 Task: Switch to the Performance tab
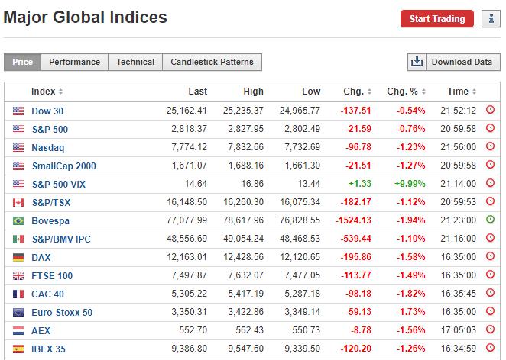coord(74,63)
